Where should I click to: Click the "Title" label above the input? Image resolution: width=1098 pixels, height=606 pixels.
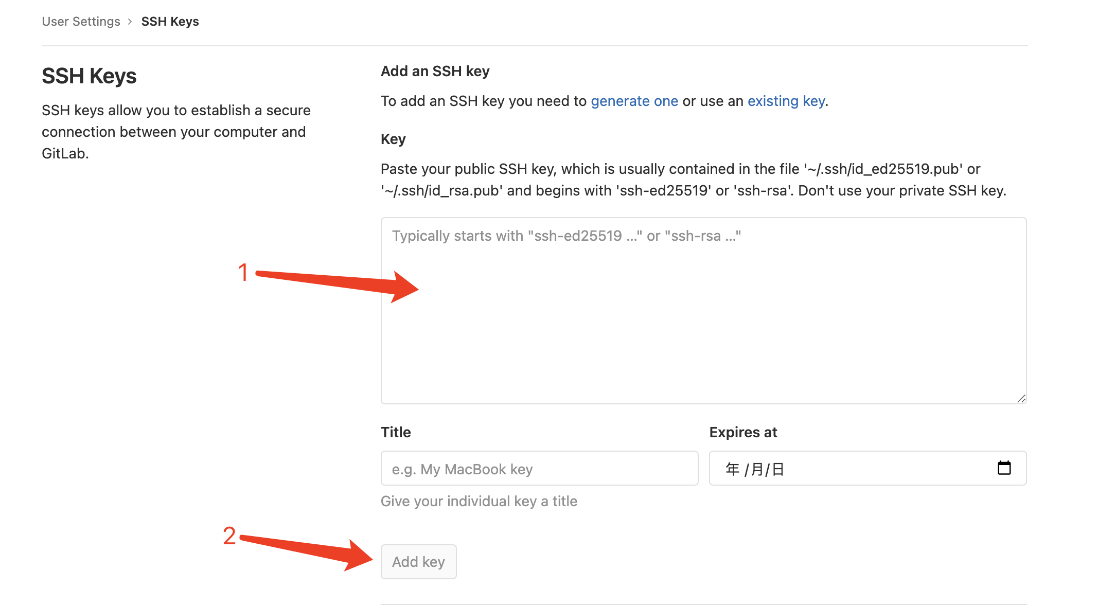(395, 432)
